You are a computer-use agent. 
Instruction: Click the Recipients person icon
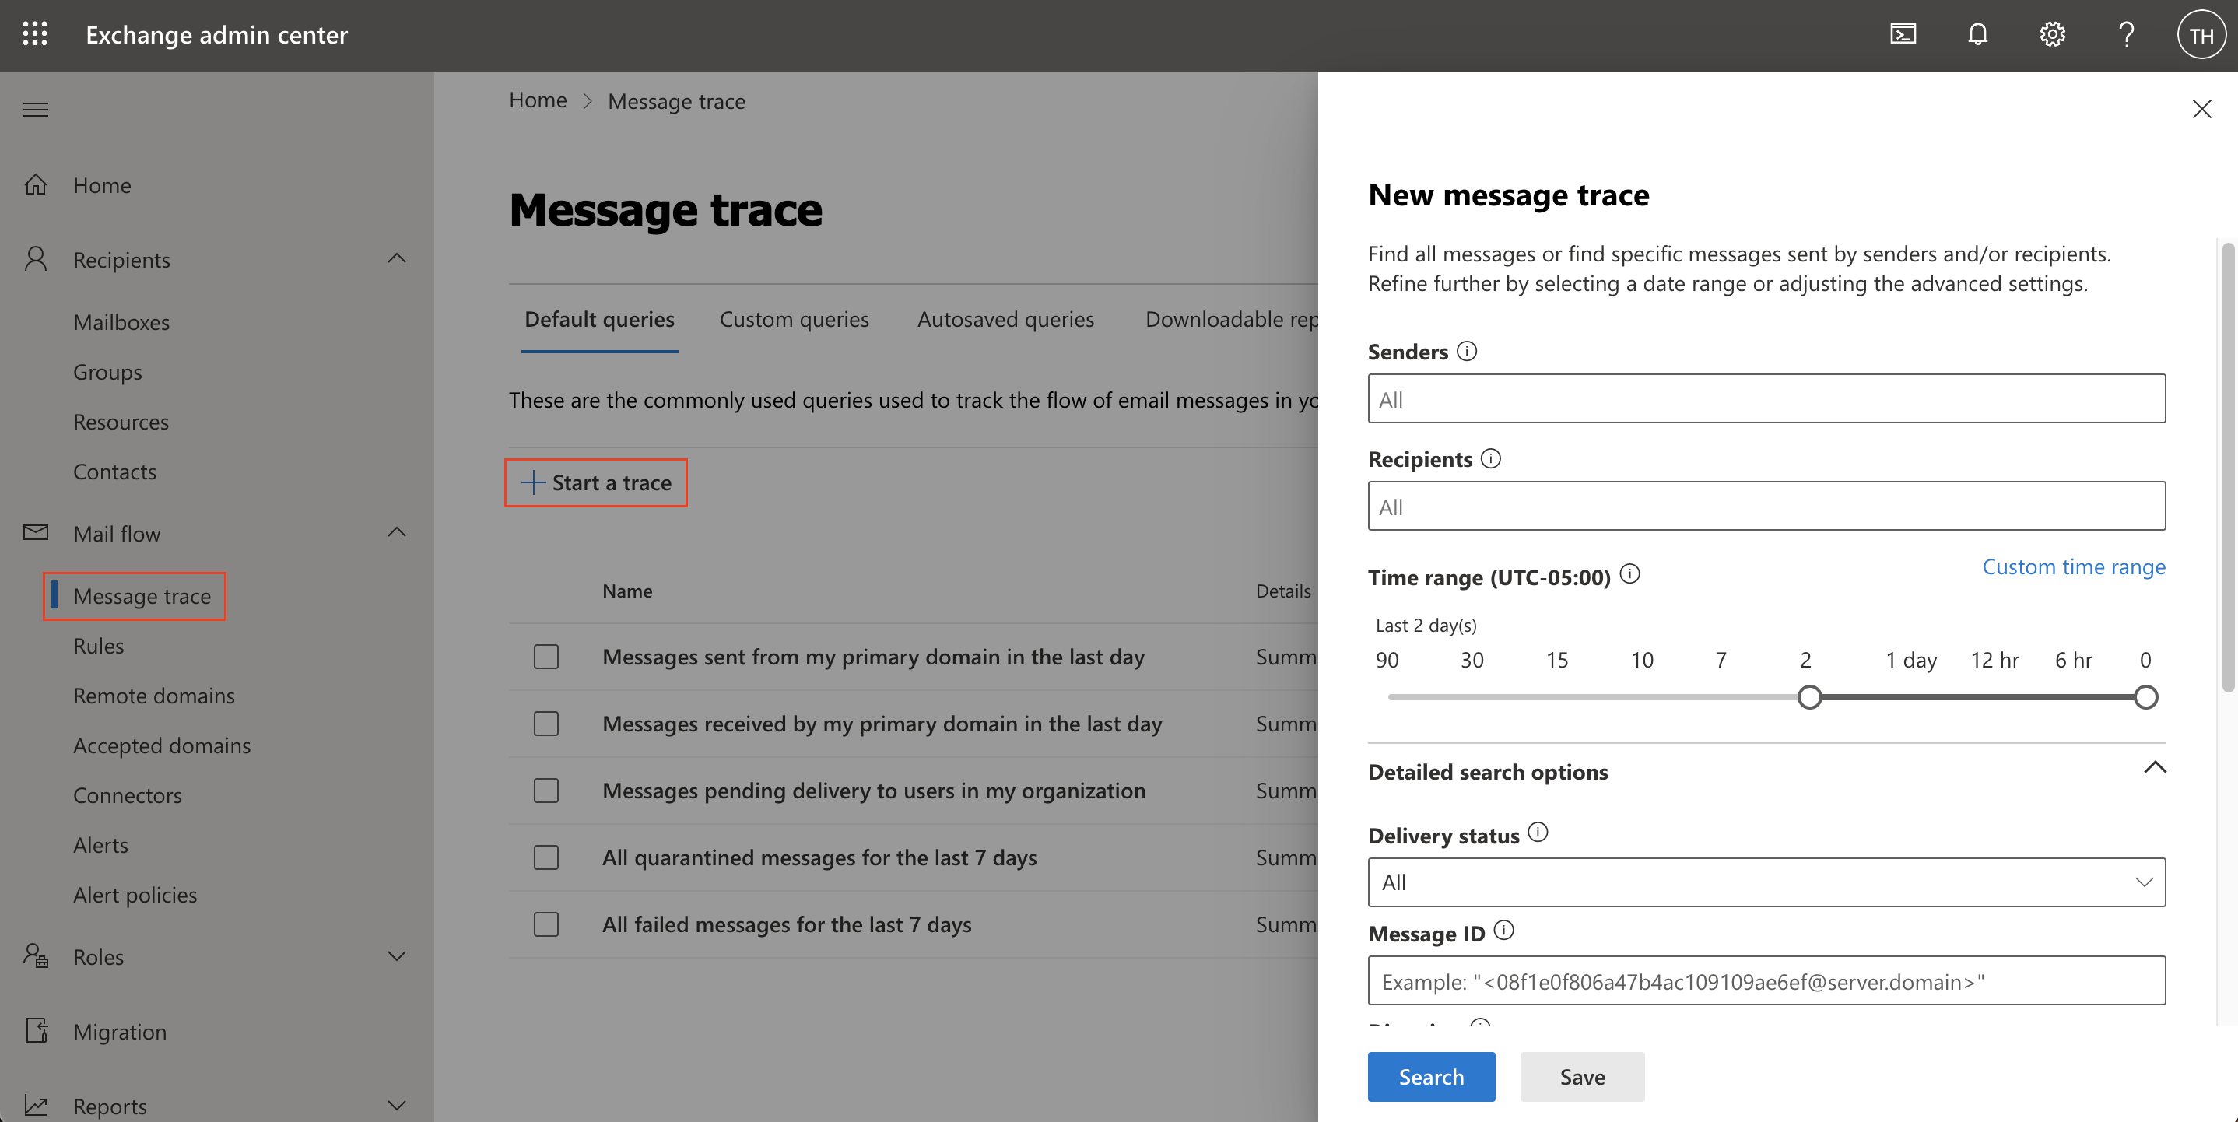coord(36,259)
